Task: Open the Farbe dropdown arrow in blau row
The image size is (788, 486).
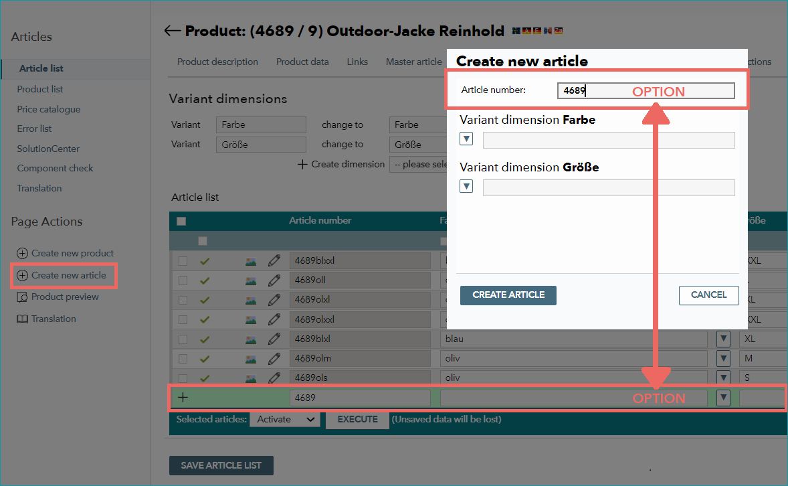Action: 723,339
